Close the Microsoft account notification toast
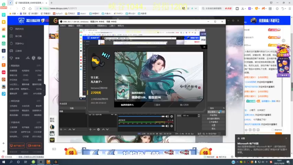The image size is (293, 165). (x=286, y=138)
